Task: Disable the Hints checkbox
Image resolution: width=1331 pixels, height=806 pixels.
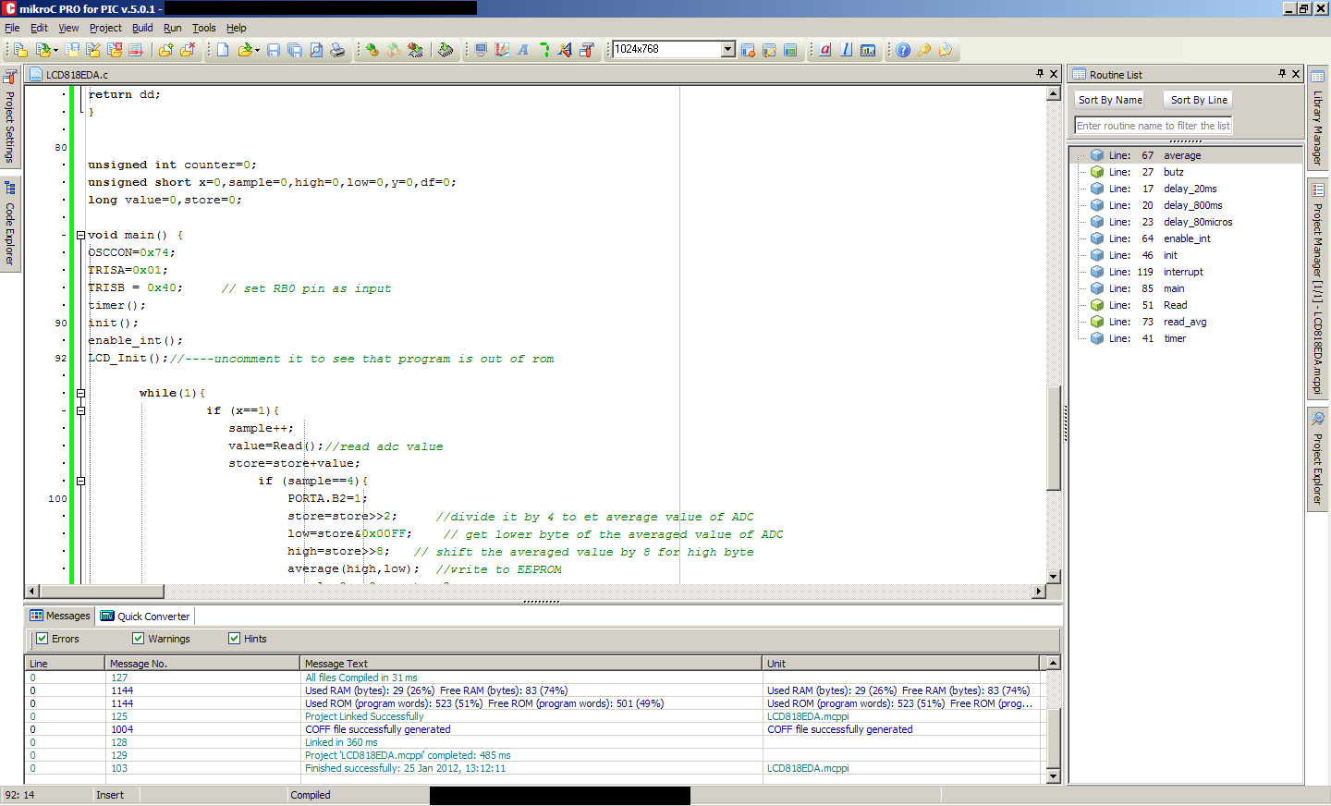Action: click(235, 639)
